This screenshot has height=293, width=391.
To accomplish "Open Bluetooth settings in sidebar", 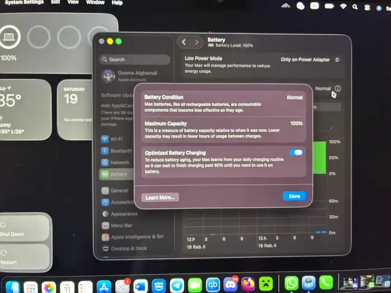I will 116,151.
